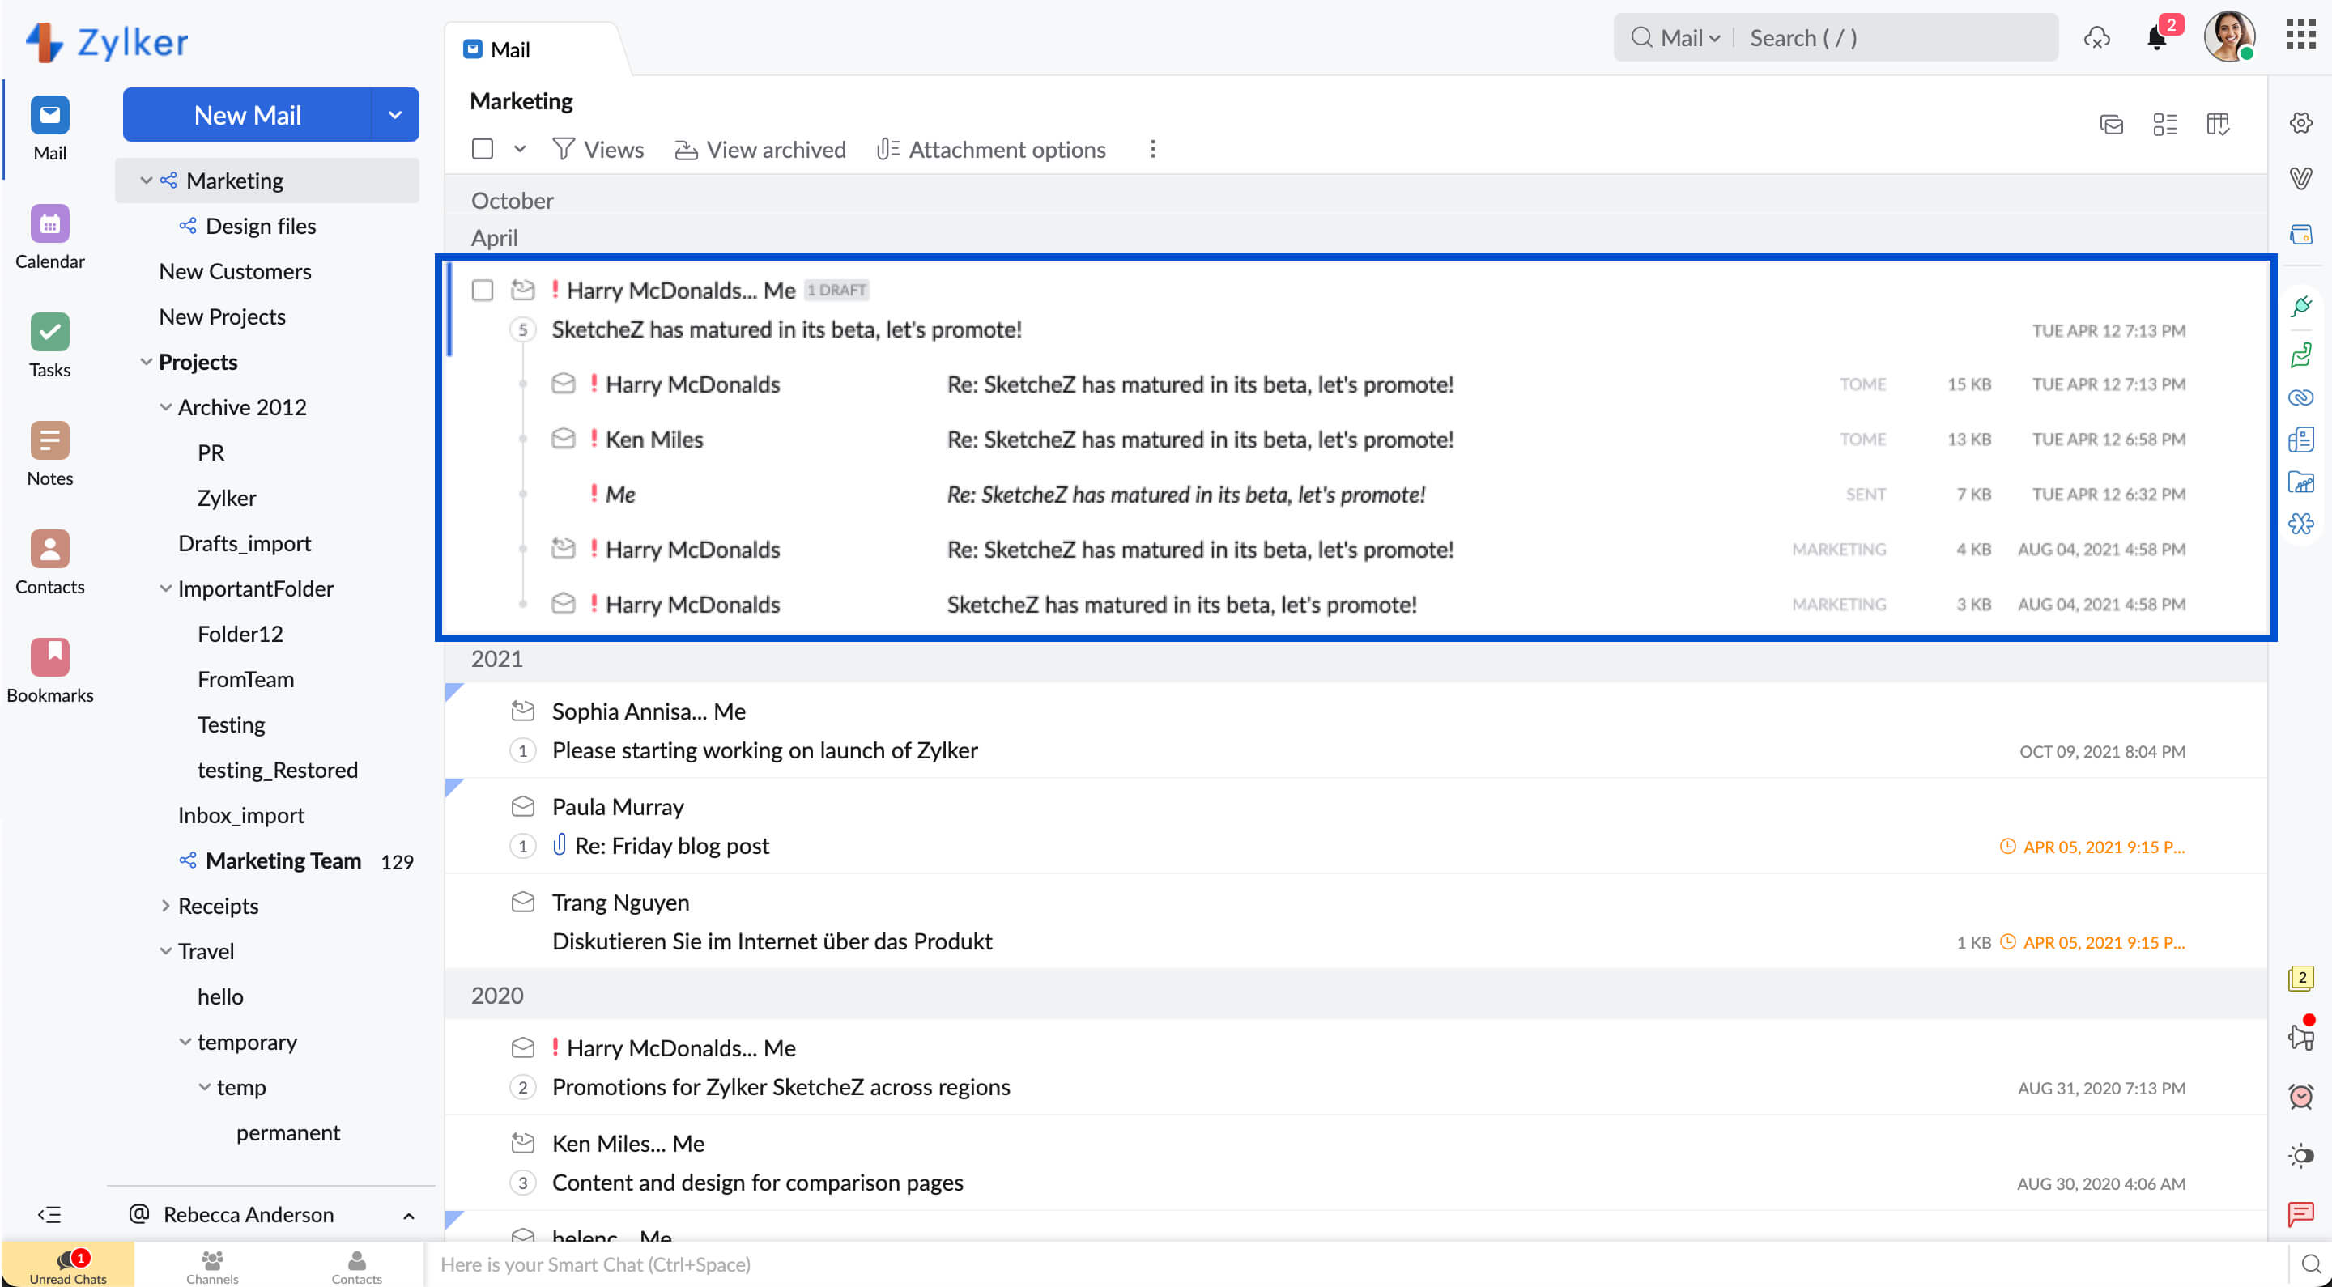Open the link chain icon in right bar
Viewport: 2332px width, 1287px height.
click(x=2300, y=397)
